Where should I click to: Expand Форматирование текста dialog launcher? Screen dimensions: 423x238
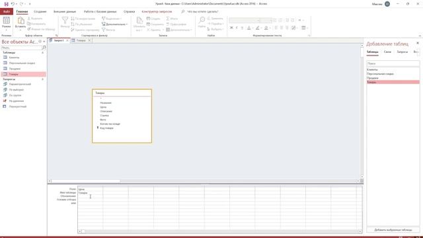pyautogui.click(x=309, y=35)
